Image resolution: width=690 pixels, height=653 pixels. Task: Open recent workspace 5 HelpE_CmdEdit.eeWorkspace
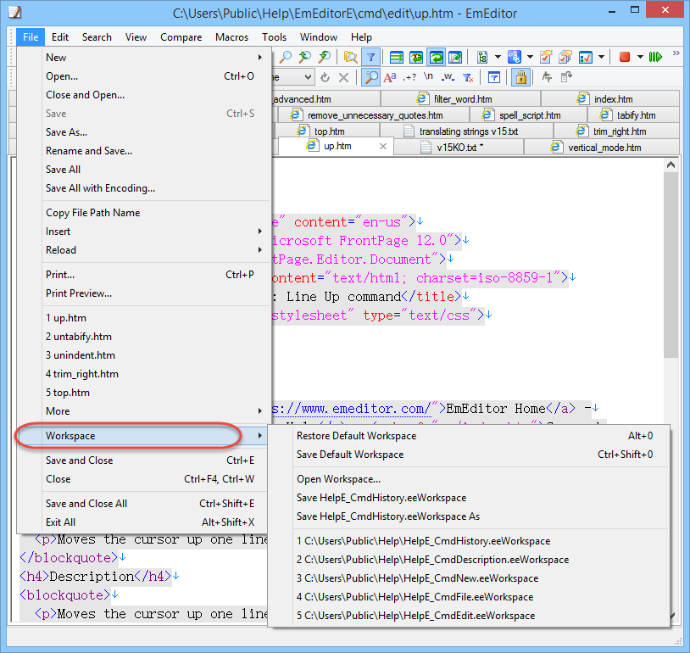(469, 615)
